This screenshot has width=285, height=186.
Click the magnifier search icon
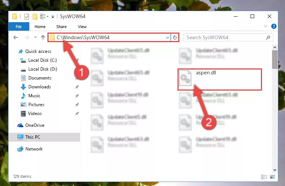coord(268,37)
